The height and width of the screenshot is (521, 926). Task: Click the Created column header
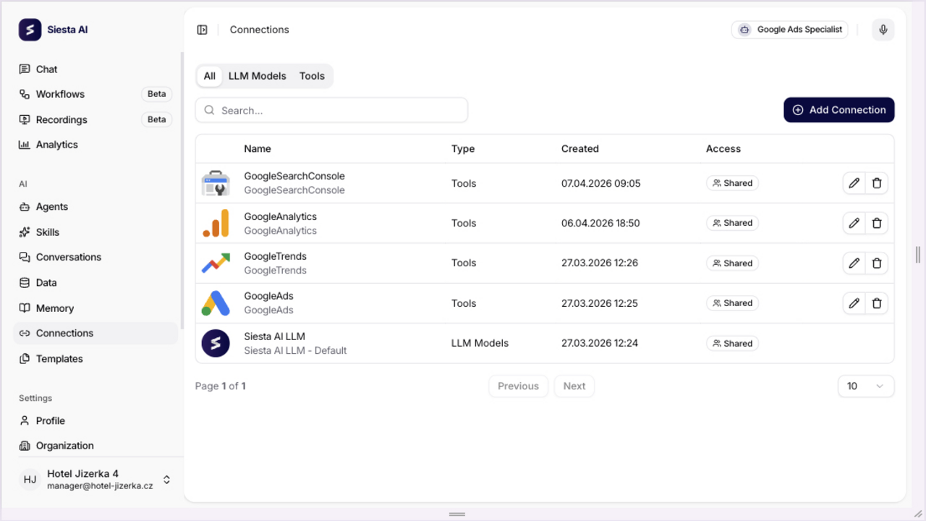click(x=580, y=149)
